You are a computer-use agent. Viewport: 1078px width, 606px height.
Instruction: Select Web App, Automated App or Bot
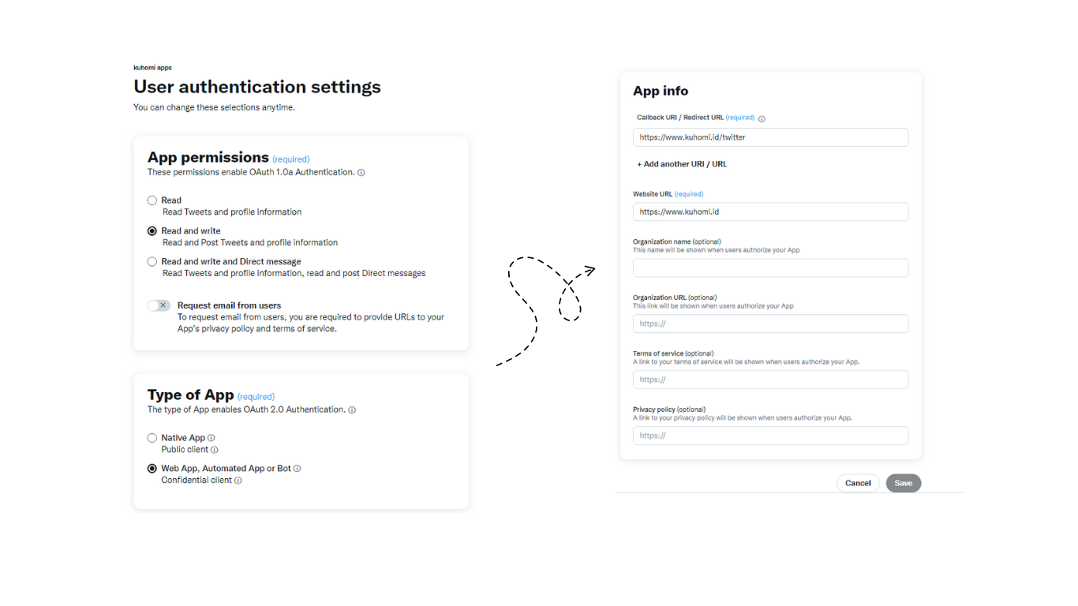coord(152,469)
